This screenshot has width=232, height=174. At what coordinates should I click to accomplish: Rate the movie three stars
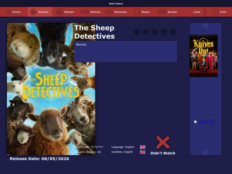click(155, 32)
